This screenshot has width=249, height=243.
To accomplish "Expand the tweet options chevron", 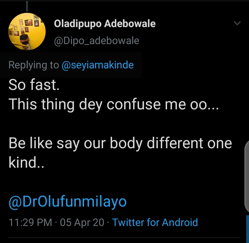I will coord(237,23).
